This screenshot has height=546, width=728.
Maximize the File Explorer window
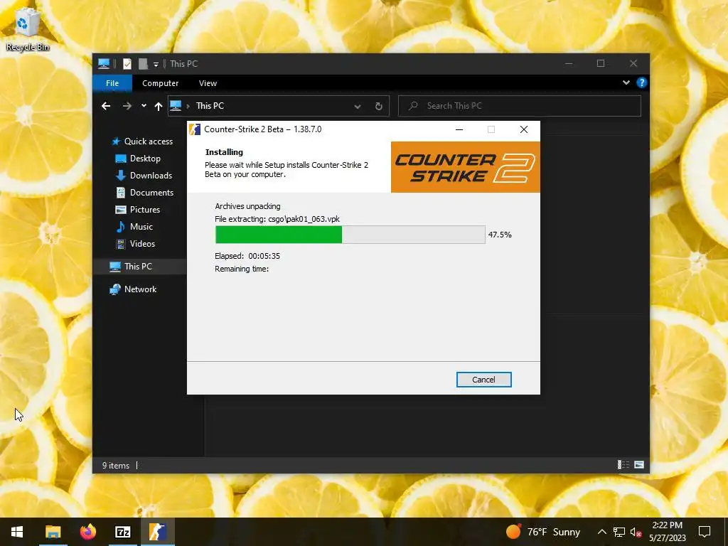(x=600, y=63)
